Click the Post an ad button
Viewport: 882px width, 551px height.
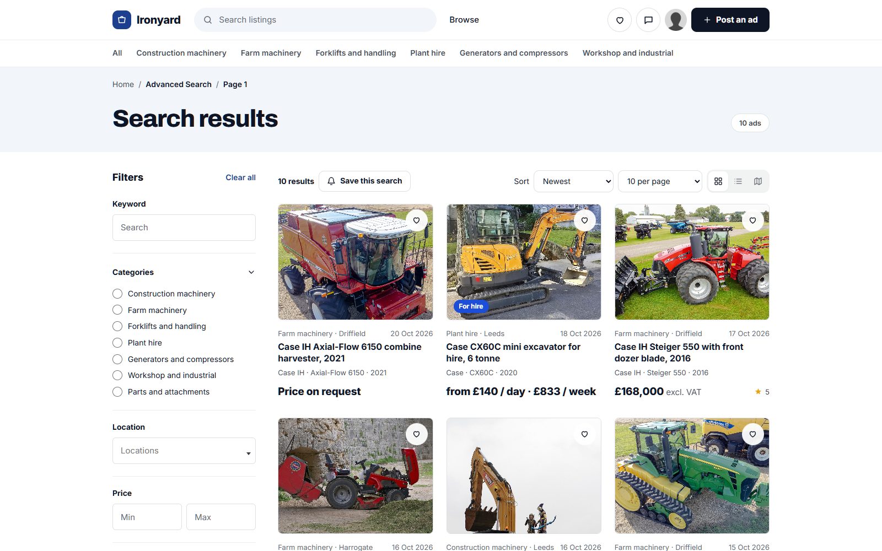(x=730, y=20)
